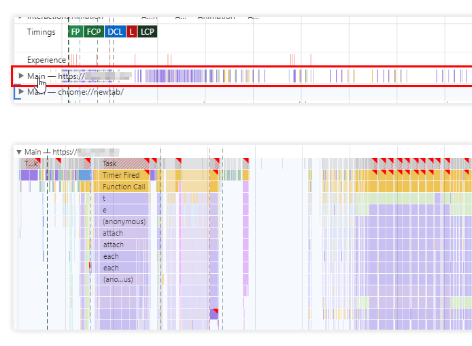Click the first attach call frame
Screen dimensions: 472x346
pos(121,234)
